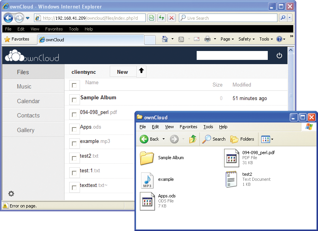
Task: Expand the IE Page dropdown menu
Action: (227, 39)
